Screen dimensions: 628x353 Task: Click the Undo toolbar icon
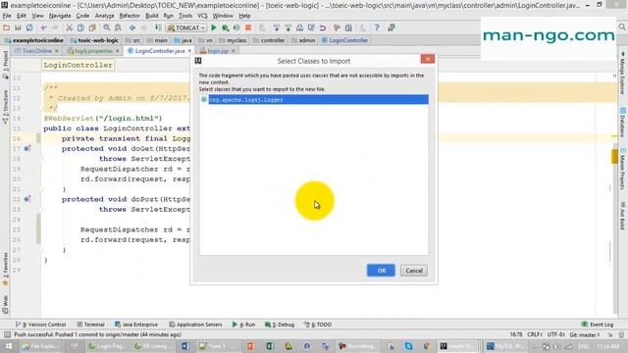tap(43, 27)
